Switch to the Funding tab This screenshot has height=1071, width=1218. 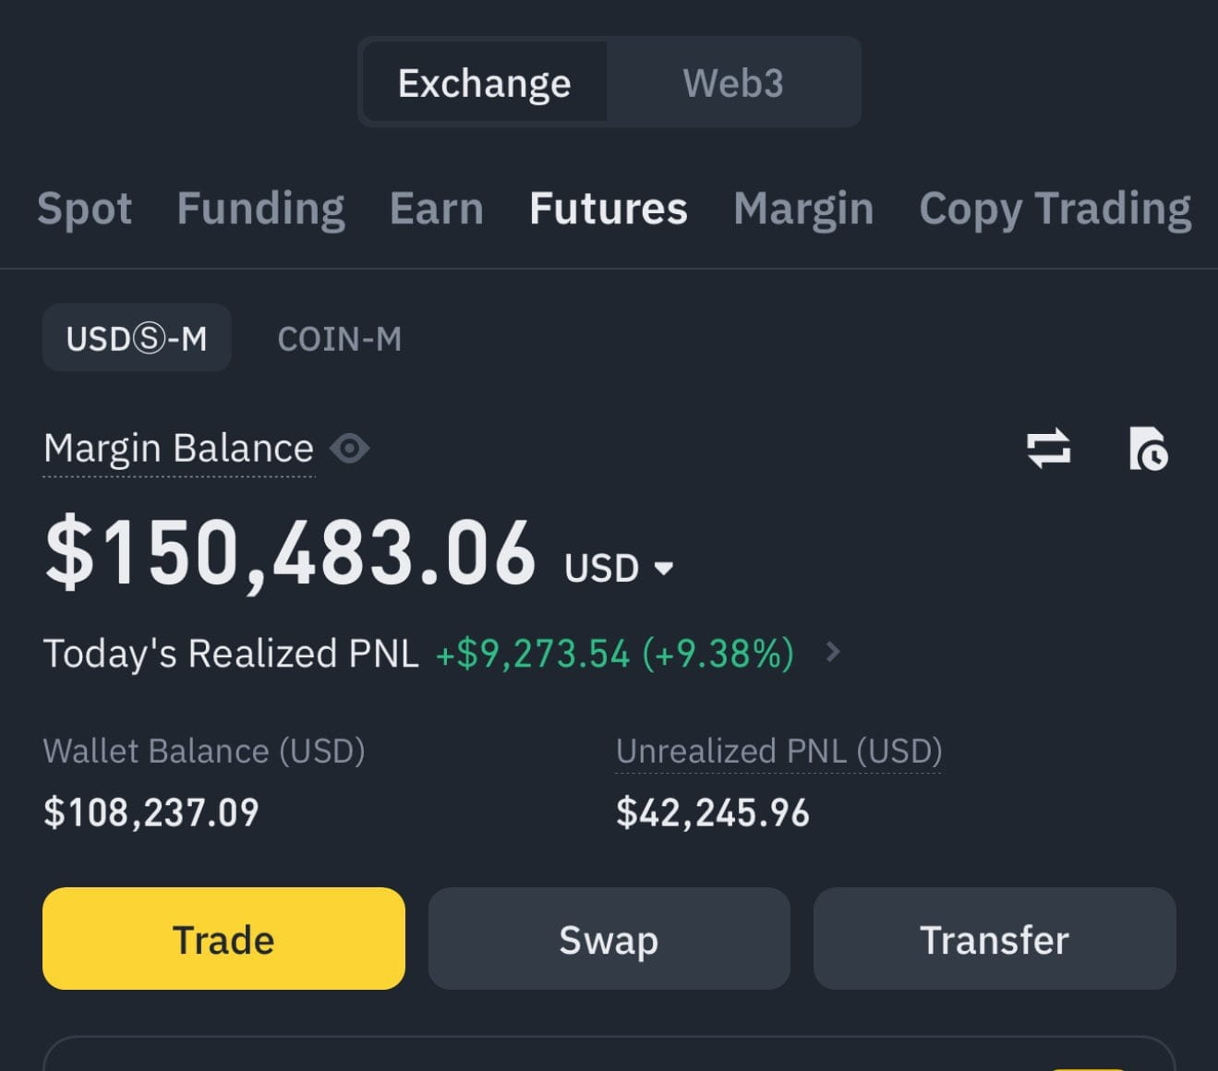point(261,209)
